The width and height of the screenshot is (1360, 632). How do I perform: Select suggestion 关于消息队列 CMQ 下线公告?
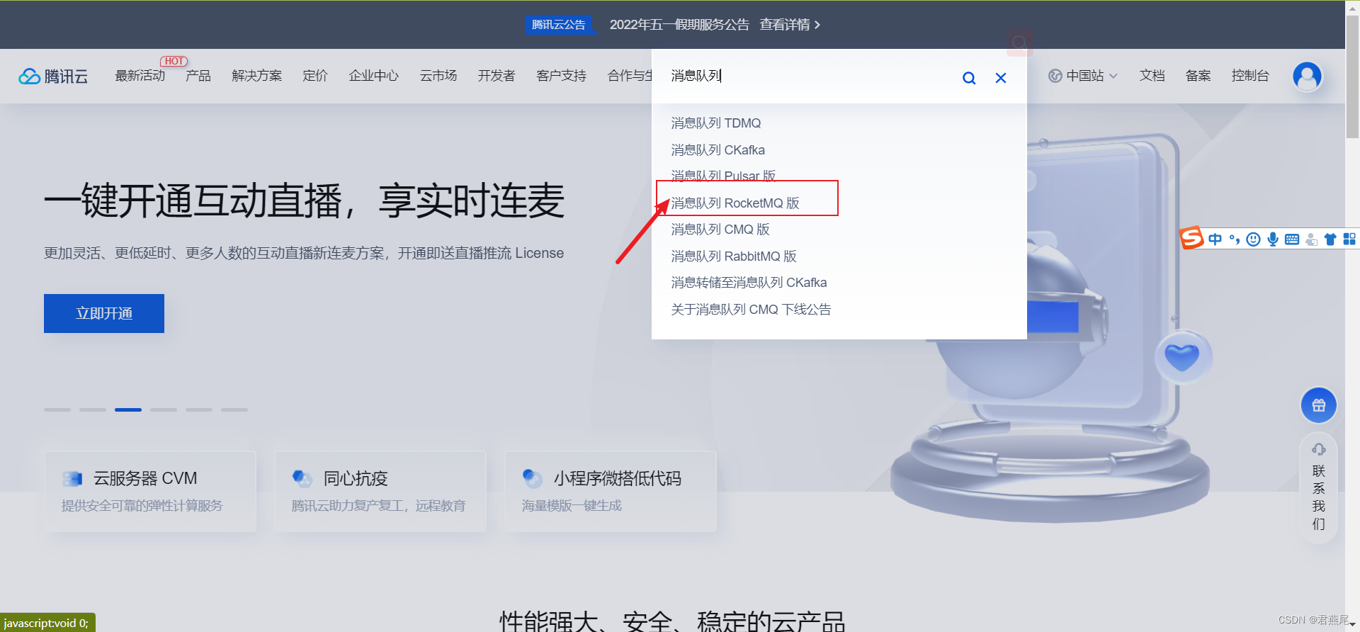(751, 310)
